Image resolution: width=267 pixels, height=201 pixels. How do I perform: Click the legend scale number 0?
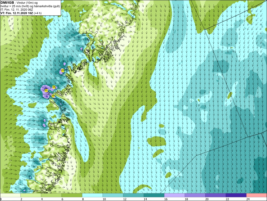[1, 199]
